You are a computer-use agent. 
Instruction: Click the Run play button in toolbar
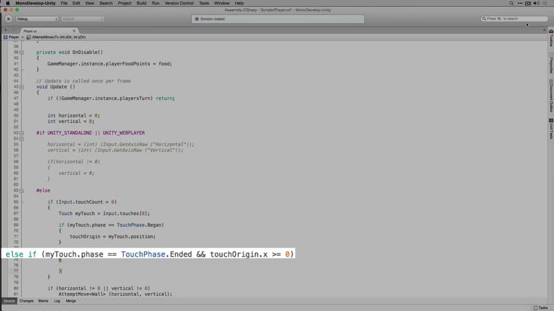[x=8, y=19]
